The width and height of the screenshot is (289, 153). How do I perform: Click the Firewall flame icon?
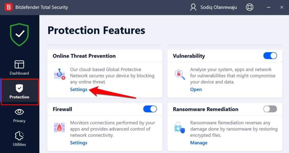point(59,128)
